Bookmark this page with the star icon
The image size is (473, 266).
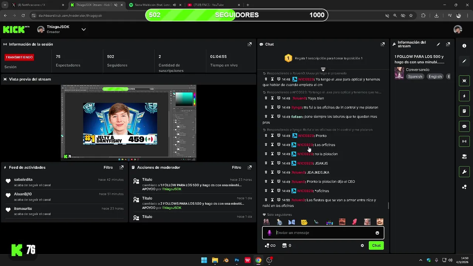pos(411,16)
